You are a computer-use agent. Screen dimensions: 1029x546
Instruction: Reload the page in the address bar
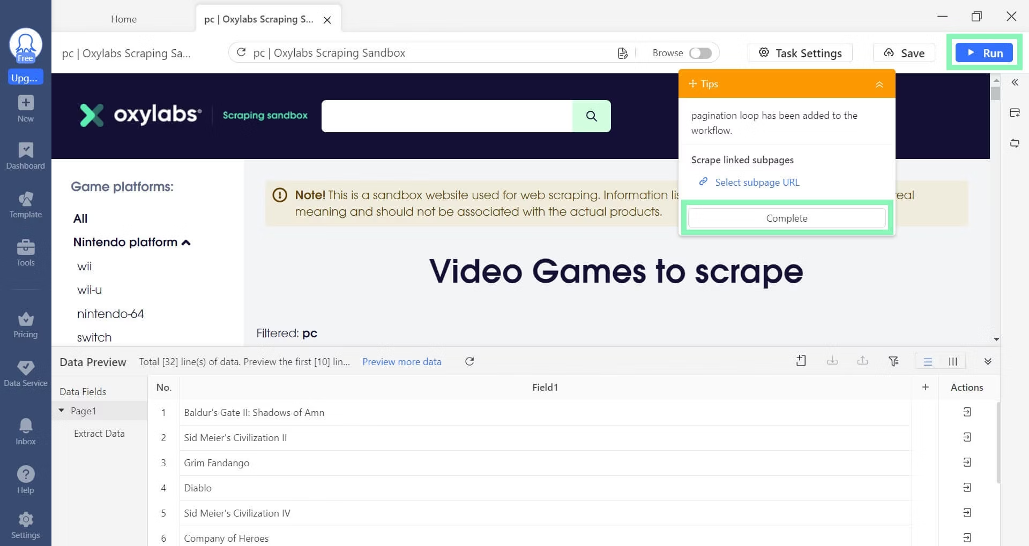(x=241, y=52)
